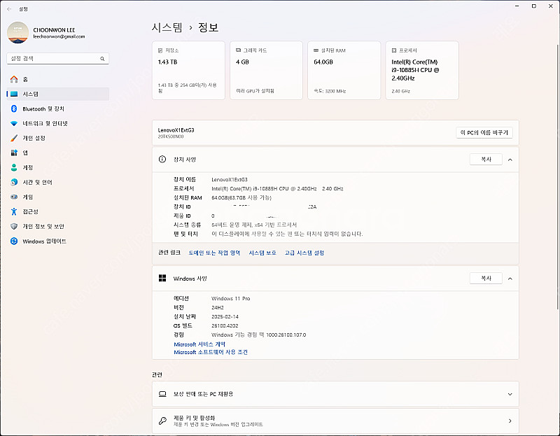This screenshot has height=436, width=560.
Task: Open the personalization (개인 설정) brush icon
Action: (14, 138)
